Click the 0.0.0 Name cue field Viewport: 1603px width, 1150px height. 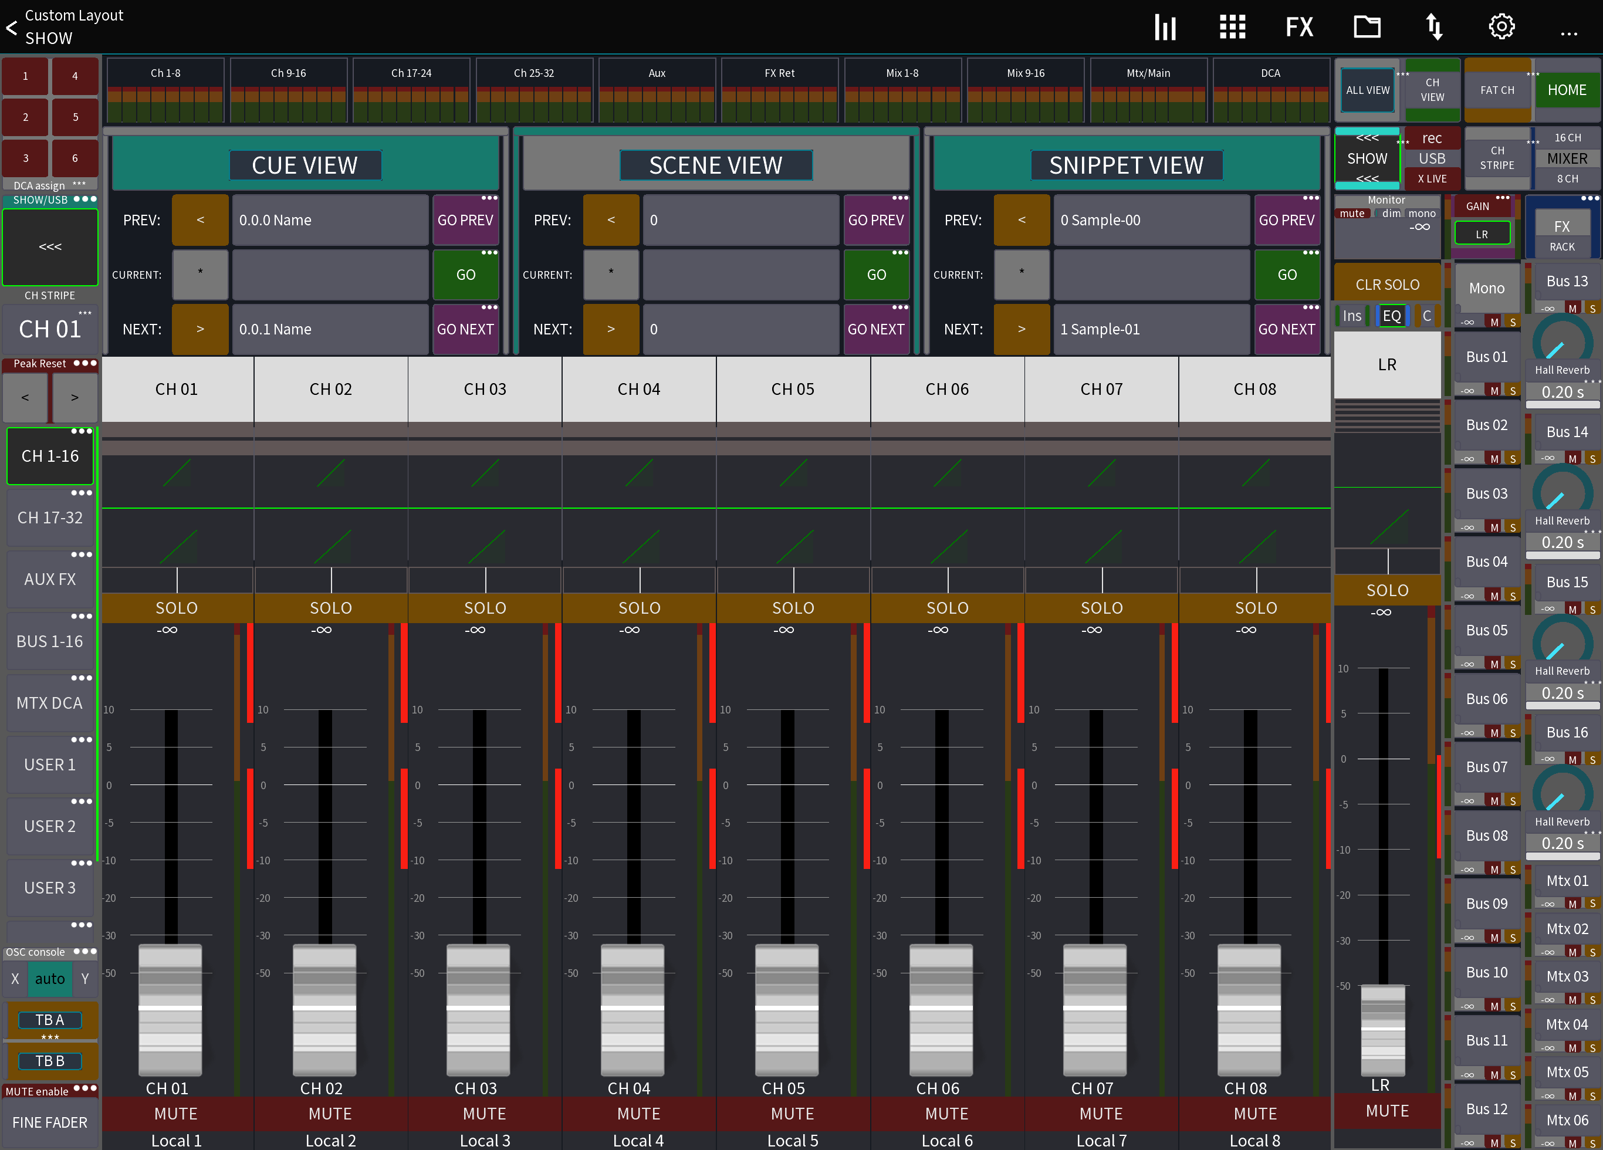tap(330, 220)
